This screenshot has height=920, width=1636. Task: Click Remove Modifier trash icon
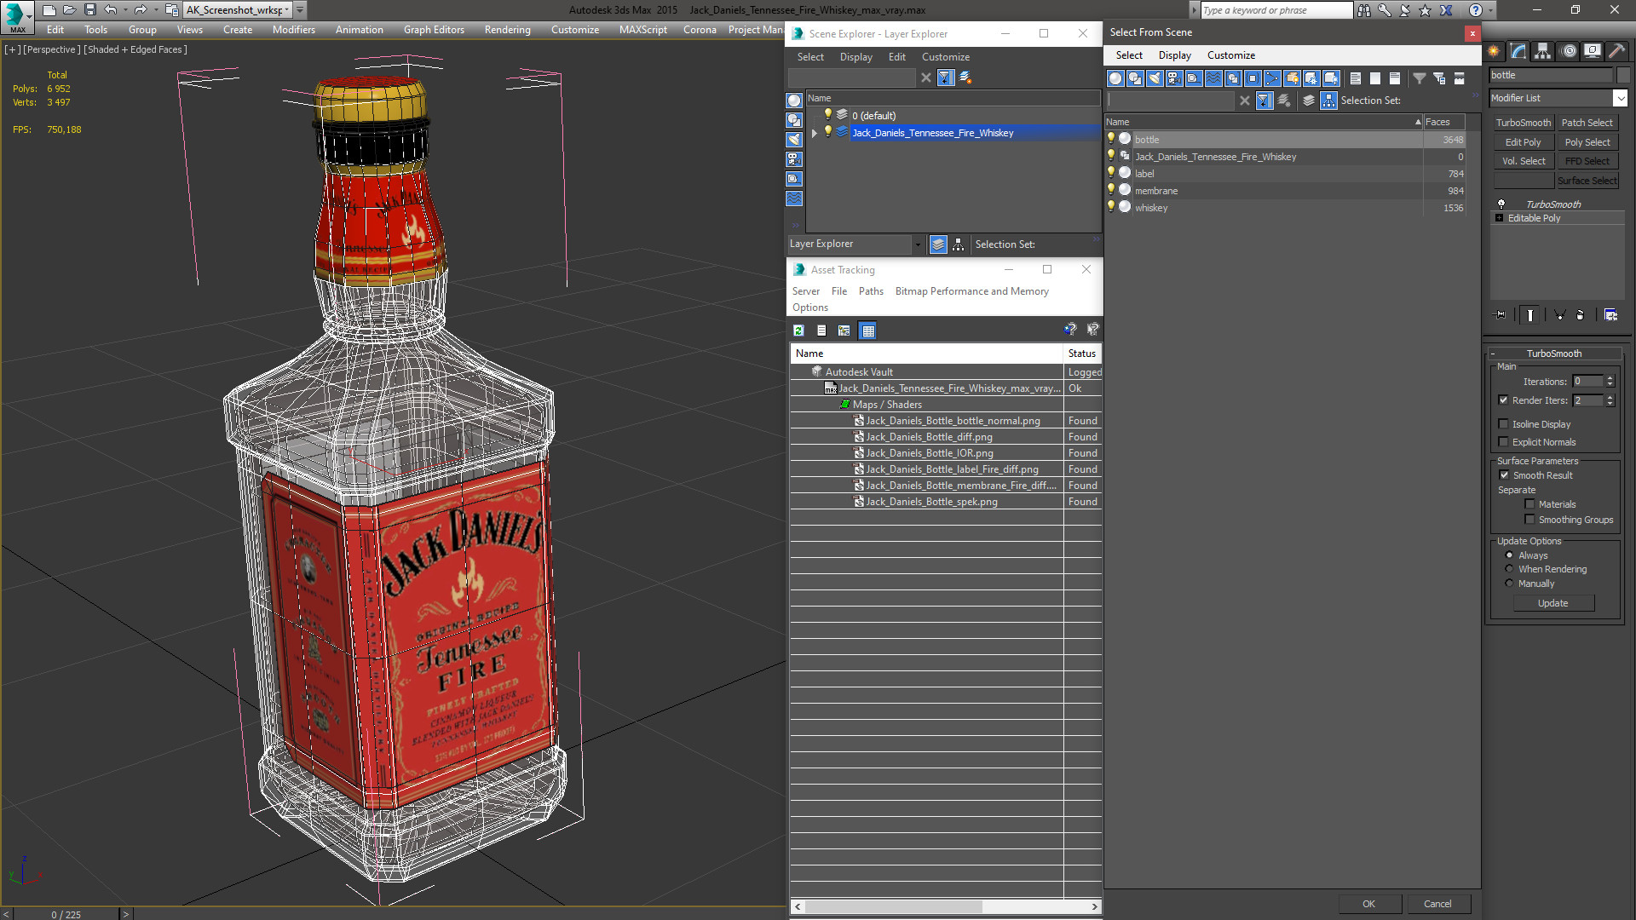(x=1580, y=314)
